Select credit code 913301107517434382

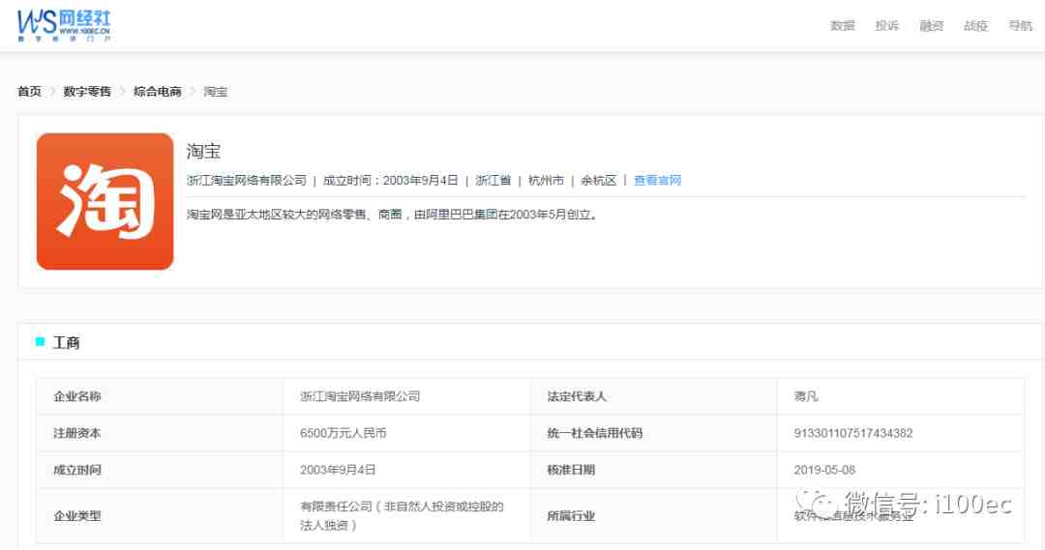(x=853, y=433)
